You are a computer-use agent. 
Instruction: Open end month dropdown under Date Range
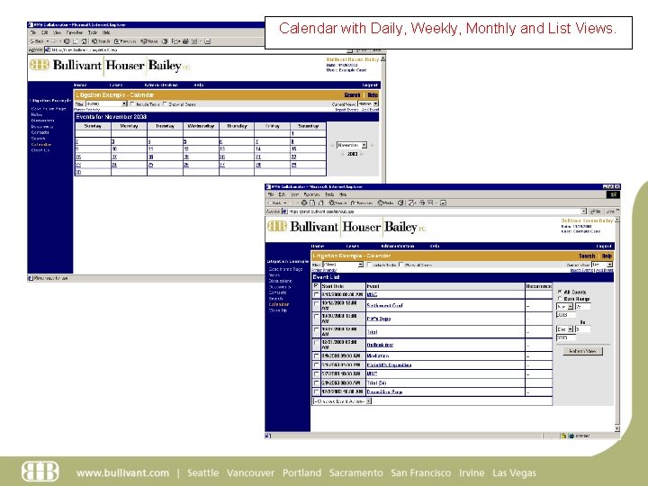(564, 329)
